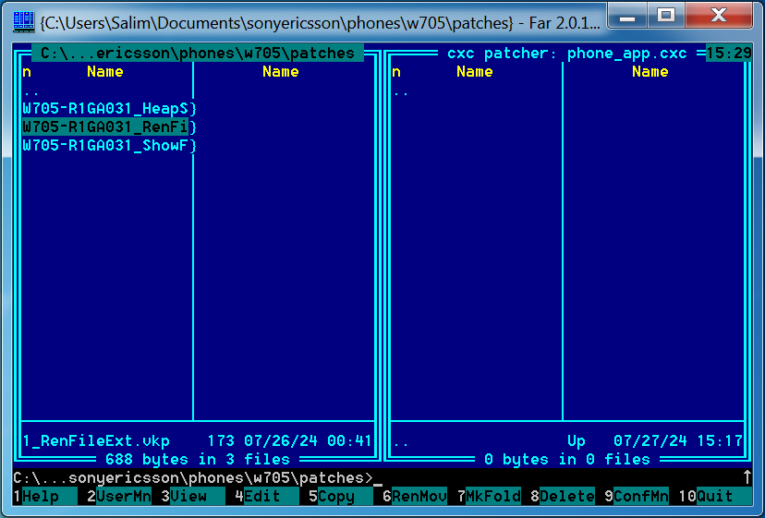Open the 9 ConfMn config menu
Screen dimensions: 765x518
[x=637, y=496]
